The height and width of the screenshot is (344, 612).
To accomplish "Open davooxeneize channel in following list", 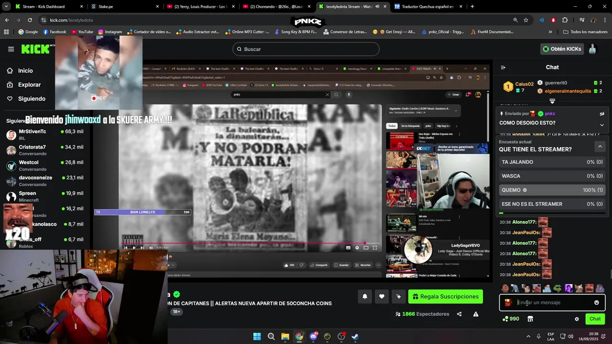I will coord(45,181).
